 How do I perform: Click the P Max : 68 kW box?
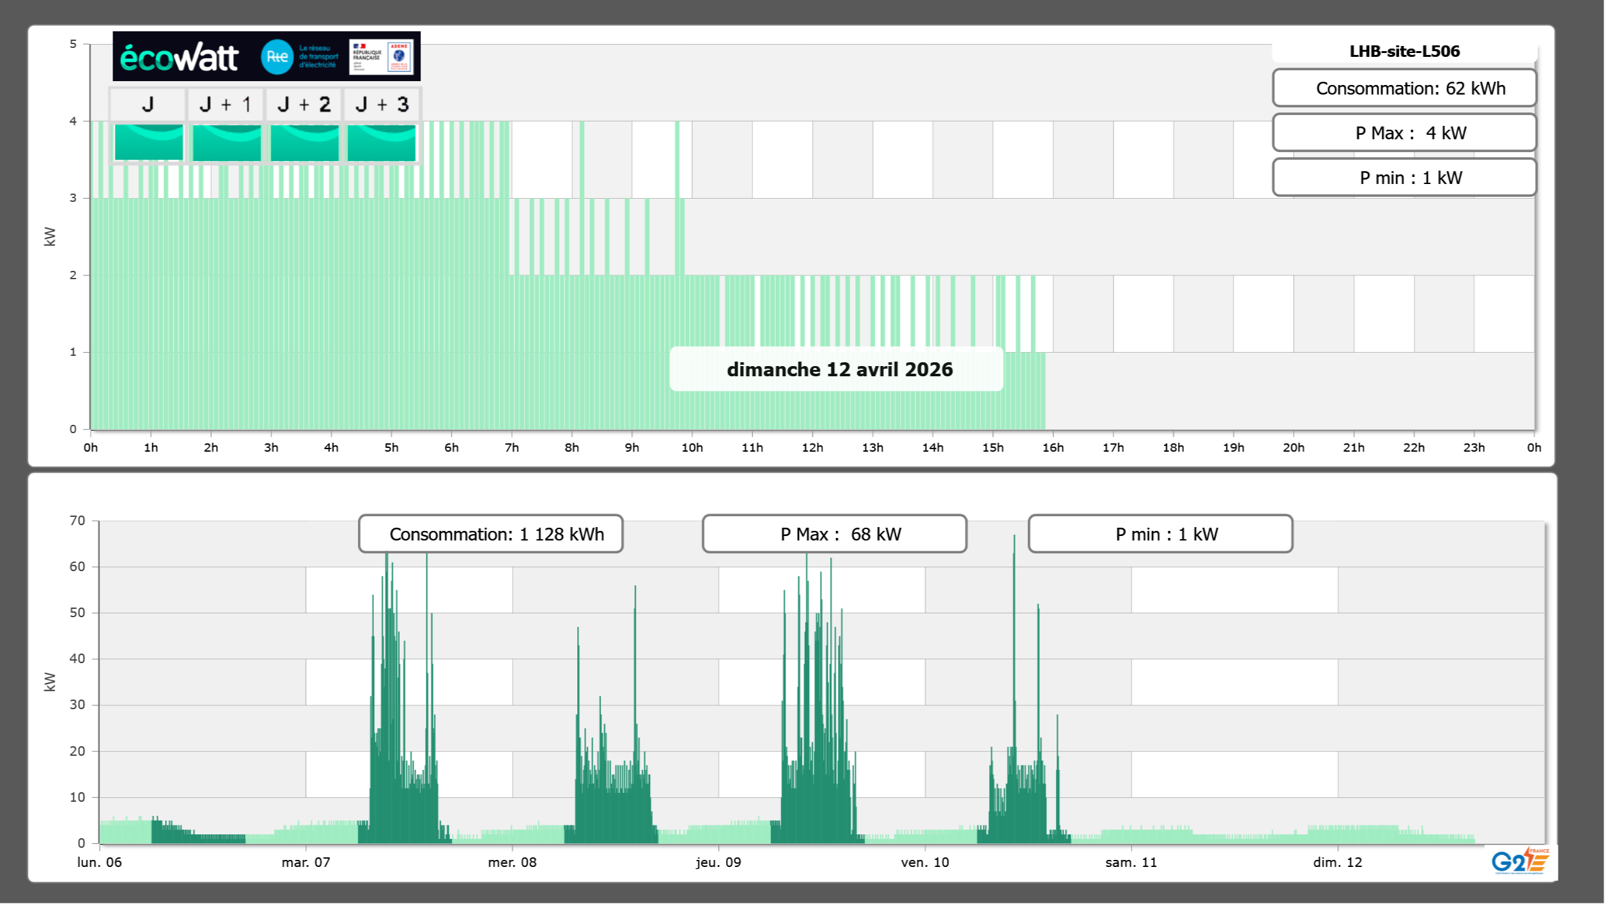tap(834, 534)
